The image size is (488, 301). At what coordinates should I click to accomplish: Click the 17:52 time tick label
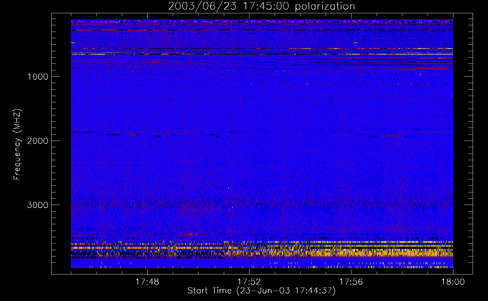click(x=249, y=282)
